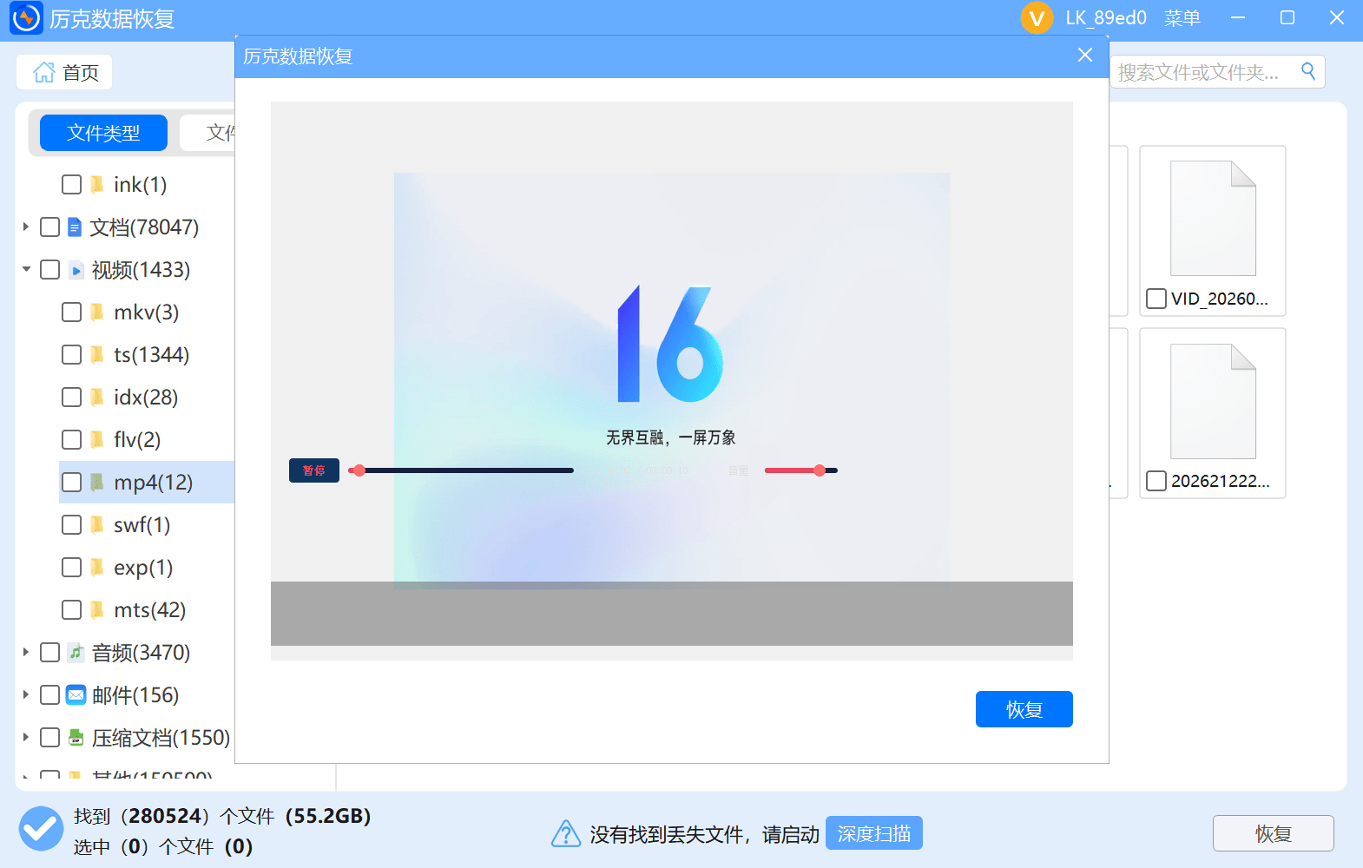Close the preview dialog with X
This screenshot has width=1363, height=868.
tap(1085, 56)
